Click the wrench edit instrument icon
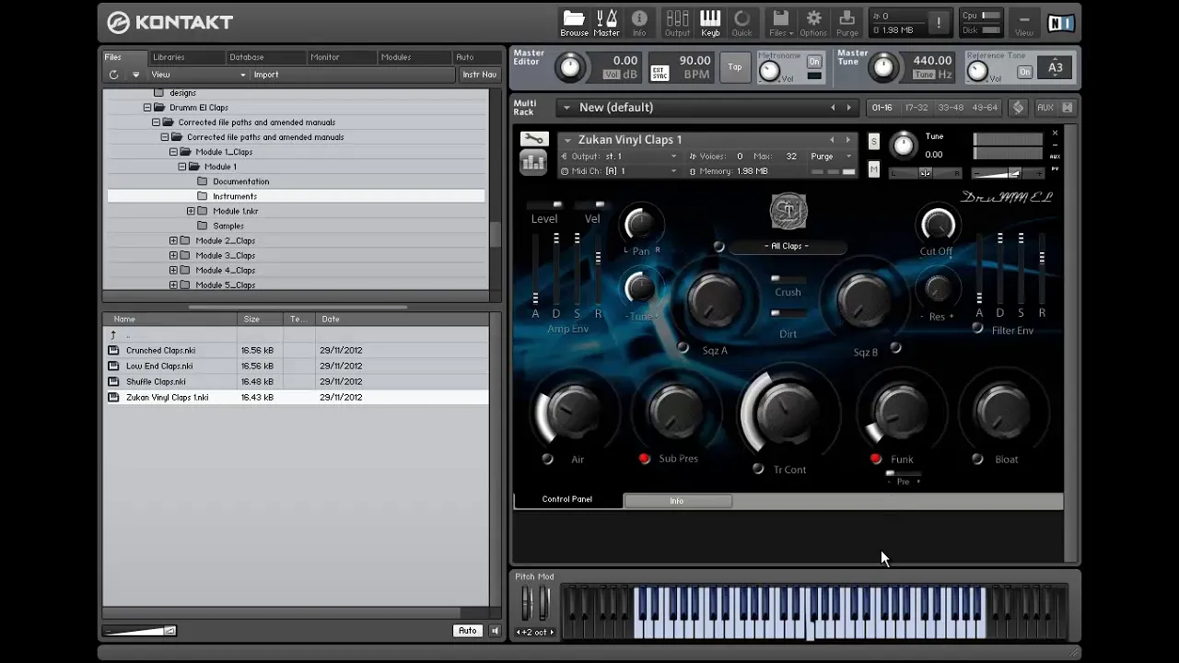The width and height of the screenshot is (1179, 663). (532, 139)
